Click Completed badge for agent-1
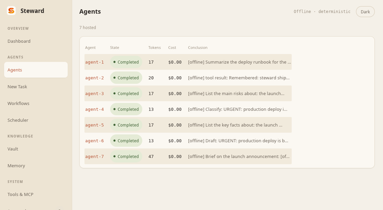This screenshot has height=210, width=383. pyautogui.click(x=126, y=62)
